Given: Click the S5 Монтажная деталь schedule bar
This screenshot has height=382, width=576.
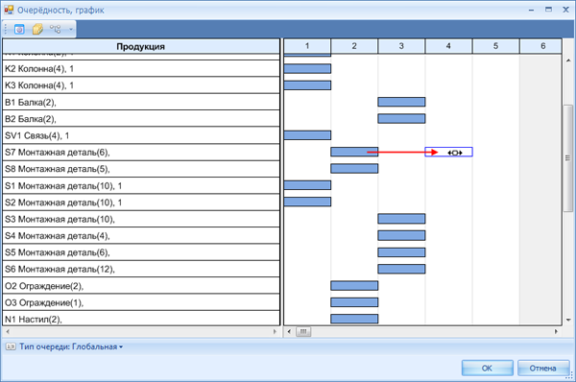Looking at the screenshot, I should point(401,252).
